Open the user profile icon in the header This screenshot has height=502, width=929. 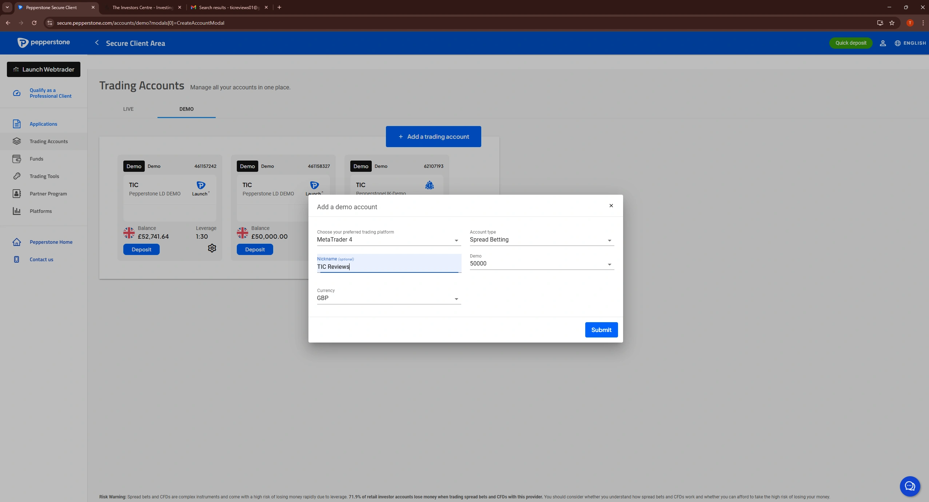click(x=883, y=43)
